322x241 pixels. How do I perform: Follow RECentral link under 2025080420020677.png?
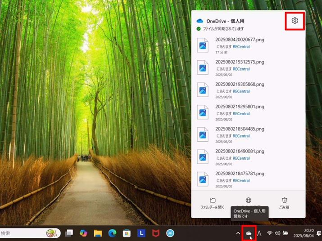coord(241,47)
